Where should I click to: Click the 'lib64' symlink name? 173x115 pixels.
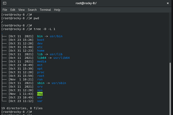42,58
